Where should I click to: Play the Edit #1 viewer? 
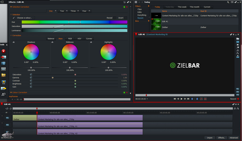tap(181, 99)
